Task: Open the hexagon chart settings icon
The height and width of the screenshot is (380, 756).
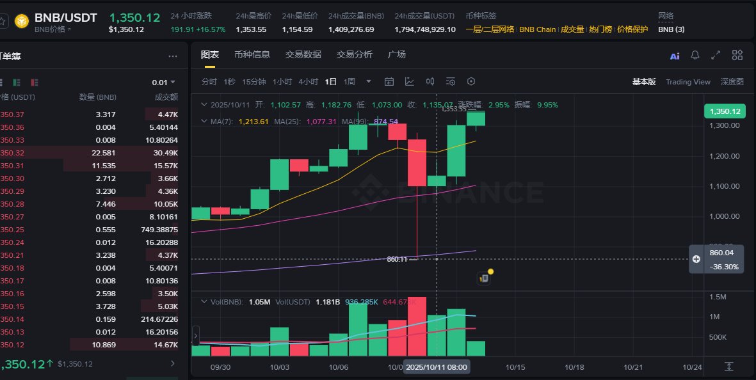Action: 471,81
